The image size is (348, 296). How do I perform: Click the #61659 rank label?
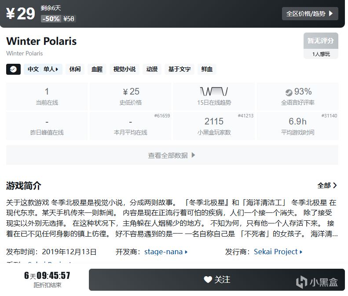[162, 116]
